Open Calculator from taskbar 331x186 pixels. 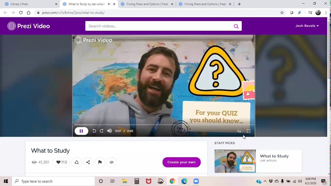(x=137, y=181)
